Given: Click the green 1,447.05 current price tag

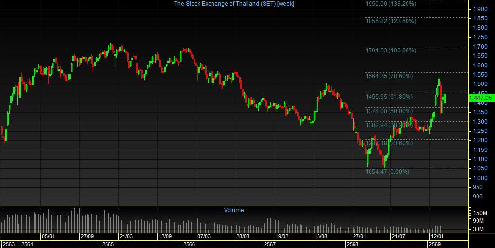Looking at the screenshot, I should coord(480,98).
